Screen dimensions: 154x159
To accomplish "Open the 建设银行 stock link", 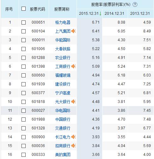I will [63, 84].
